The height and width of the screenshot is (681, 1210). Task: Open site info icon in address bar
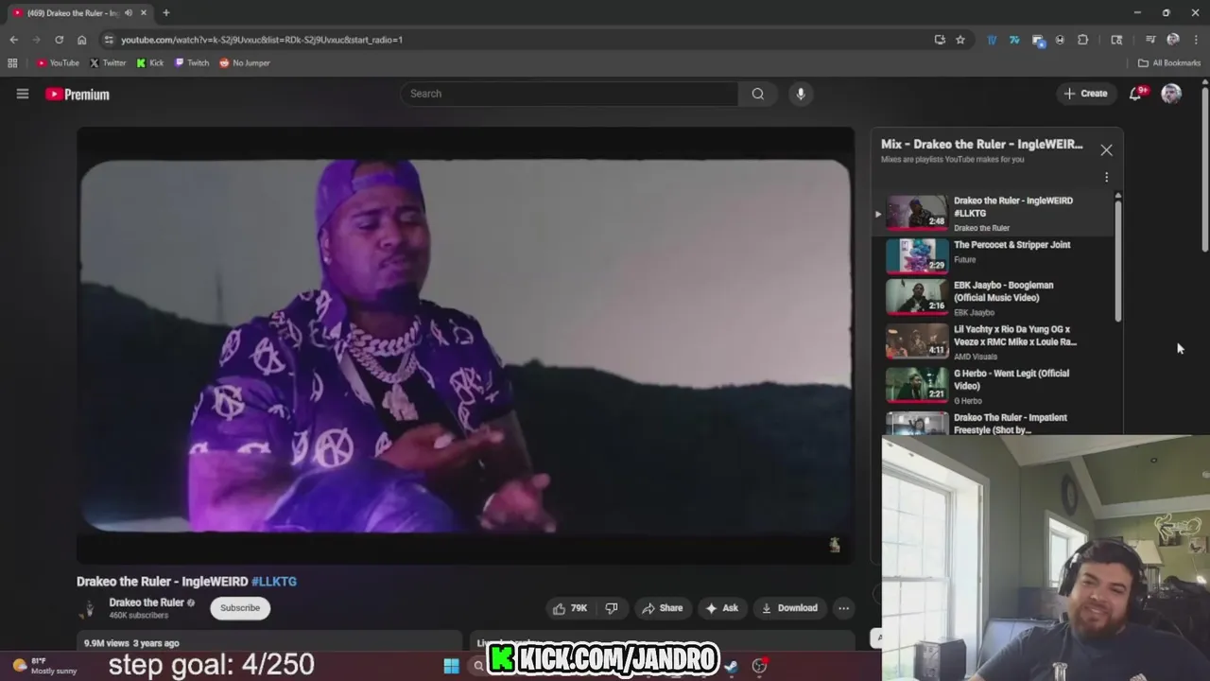109,40
